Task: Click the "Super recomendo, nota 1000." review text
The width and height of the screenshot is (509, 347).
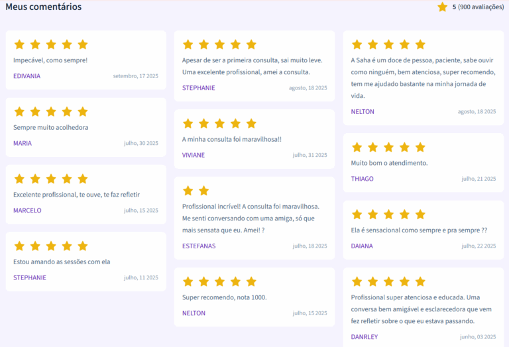Action: point(224,297)
